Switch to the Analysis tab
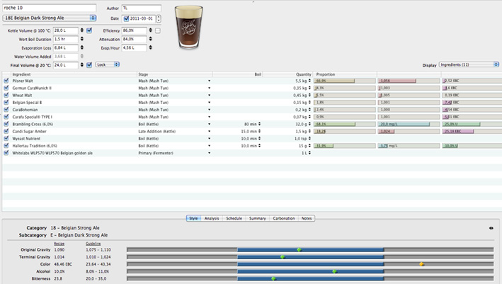The width and height of the screenshot is (502, 284). pyautogui.click(x=212, y=218)
